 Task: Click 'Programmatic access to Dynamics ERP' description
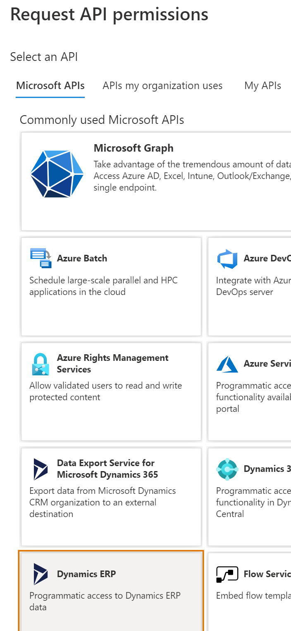pos(105,601)
